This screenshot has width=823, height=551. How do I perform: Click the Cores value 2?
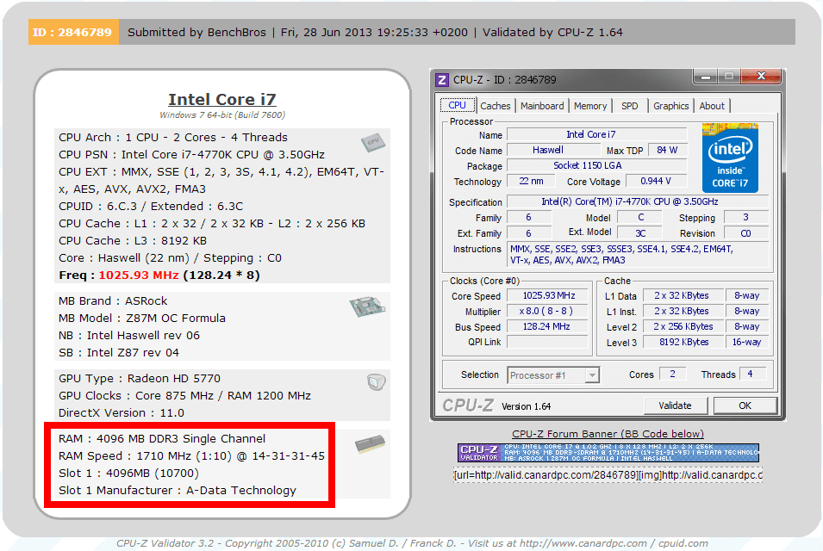674,374
